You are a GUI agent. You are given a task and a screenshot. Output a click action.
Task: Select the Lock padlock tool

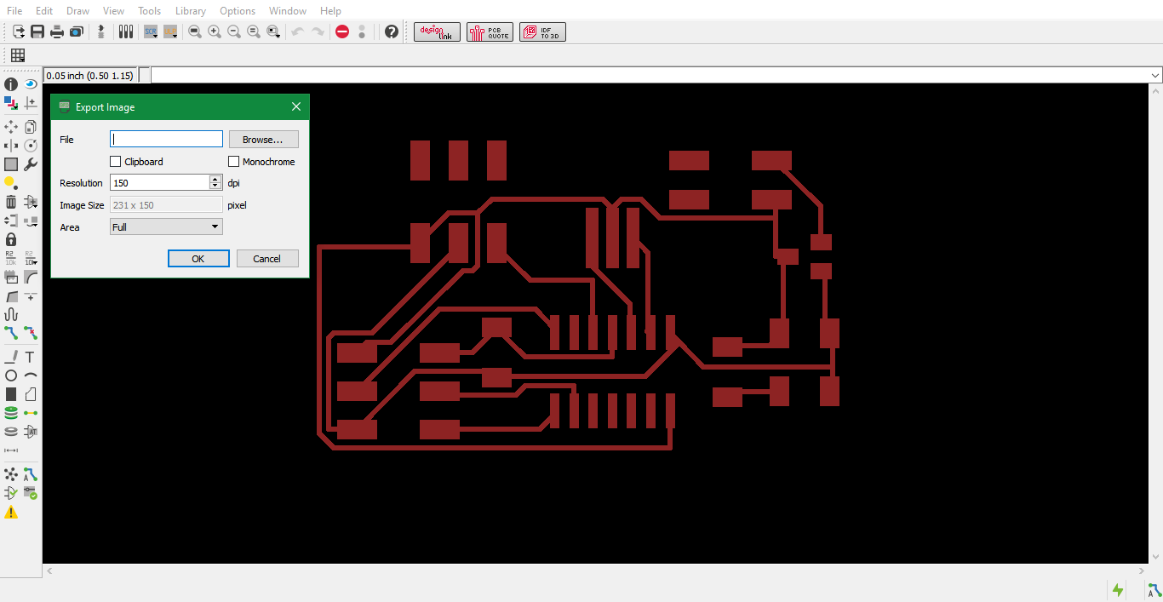pyautogui.click(x=11, y=239)
